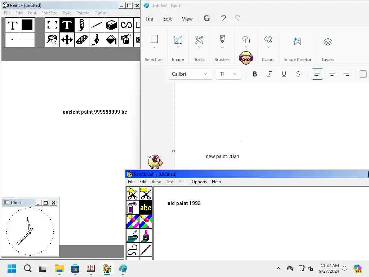Select the Color Eraser tool in Paintbrush
The image size is (369, 277).
[133, 221]
